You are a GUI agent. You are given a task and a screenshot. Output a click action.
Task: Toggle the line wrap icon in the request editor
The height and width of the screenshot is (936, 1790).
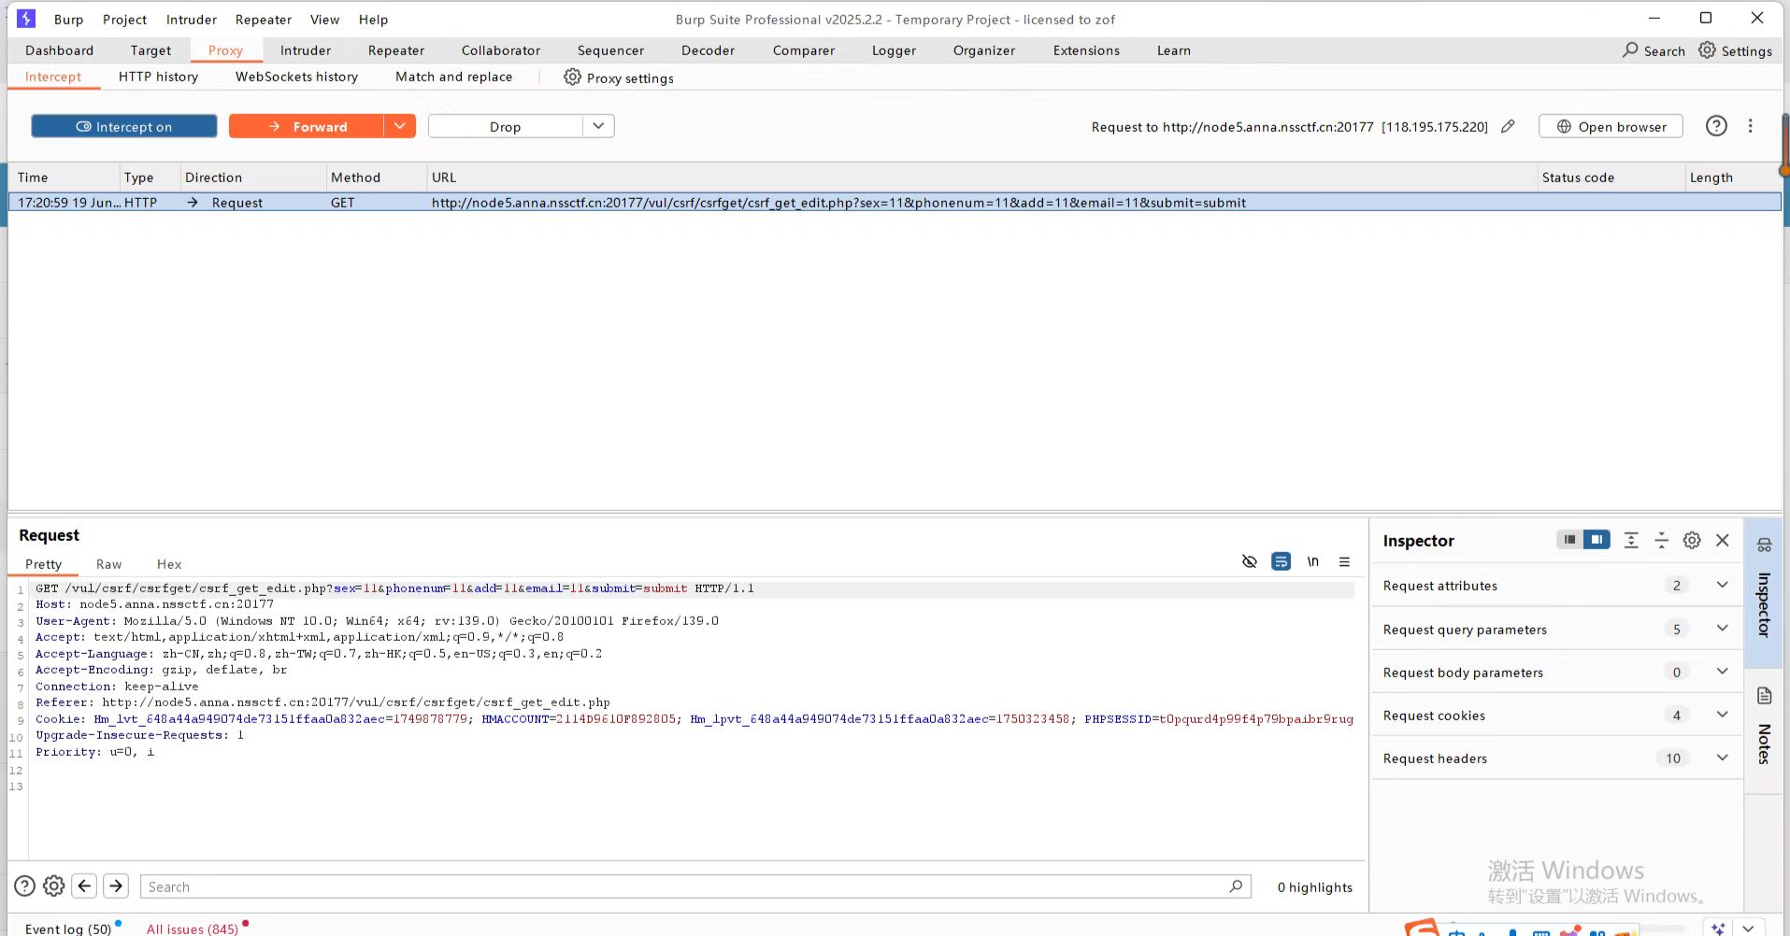[1281, 561]
